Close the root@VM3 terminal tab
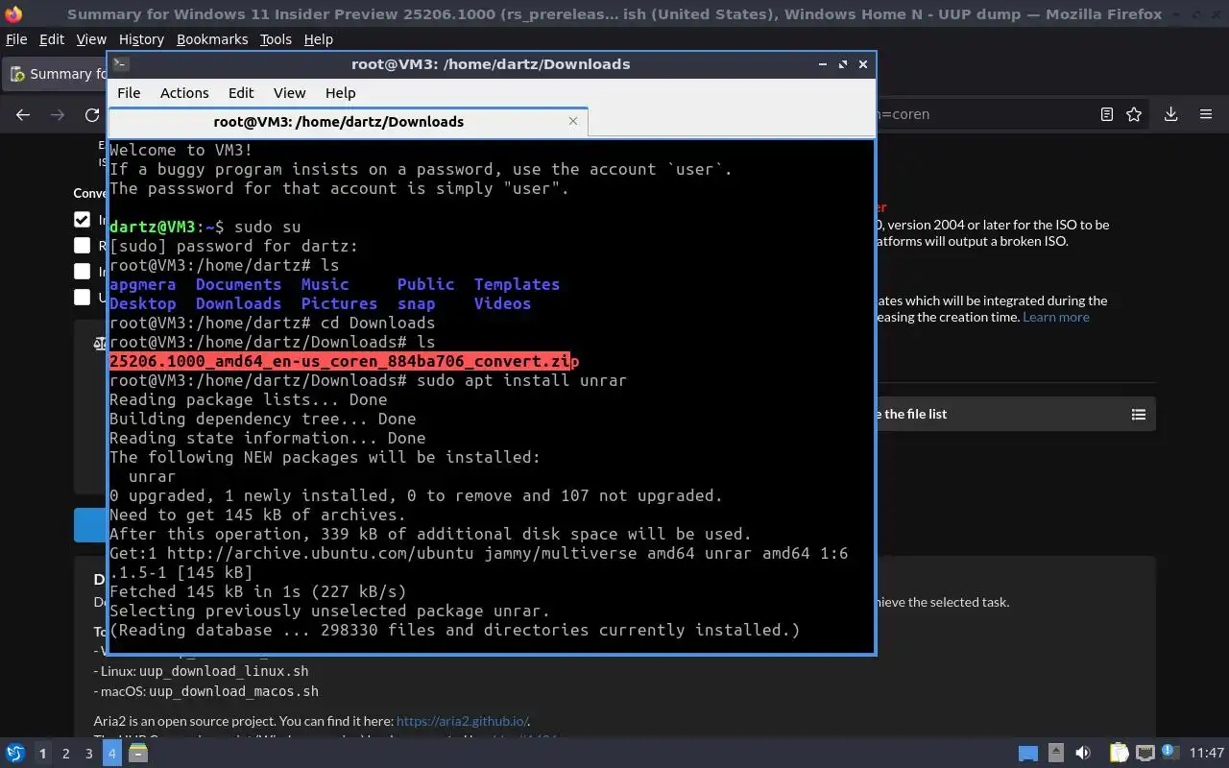The image size is (1229, 768). [x=573, y=121]
